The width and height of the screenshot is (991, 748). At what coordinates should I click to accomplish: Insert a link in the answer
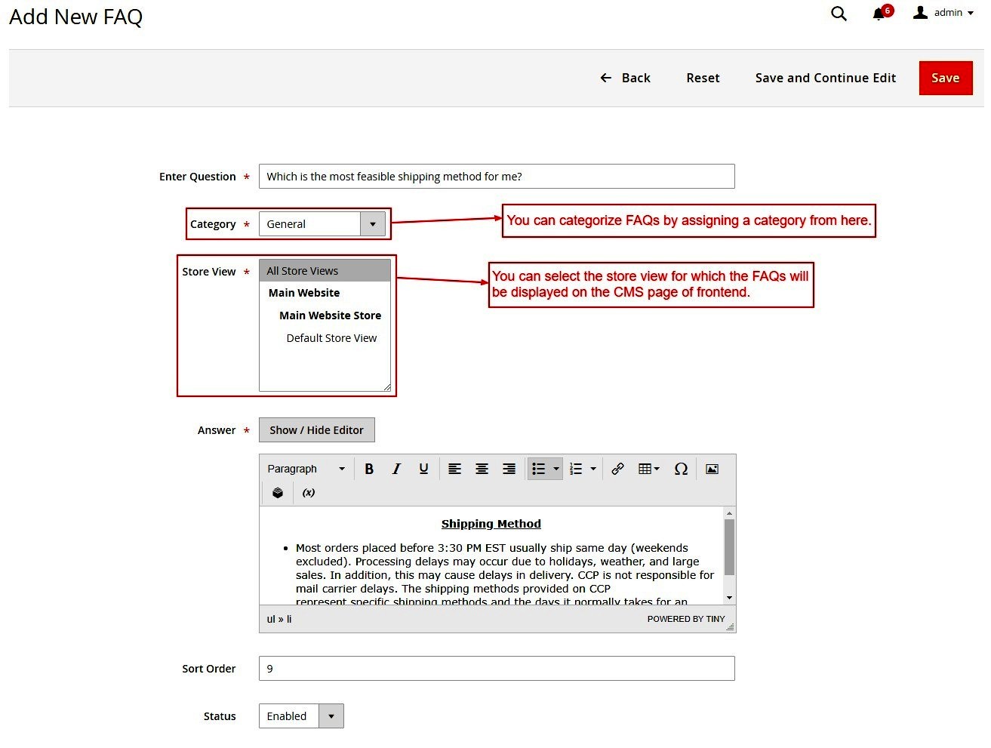click(617, 468)
